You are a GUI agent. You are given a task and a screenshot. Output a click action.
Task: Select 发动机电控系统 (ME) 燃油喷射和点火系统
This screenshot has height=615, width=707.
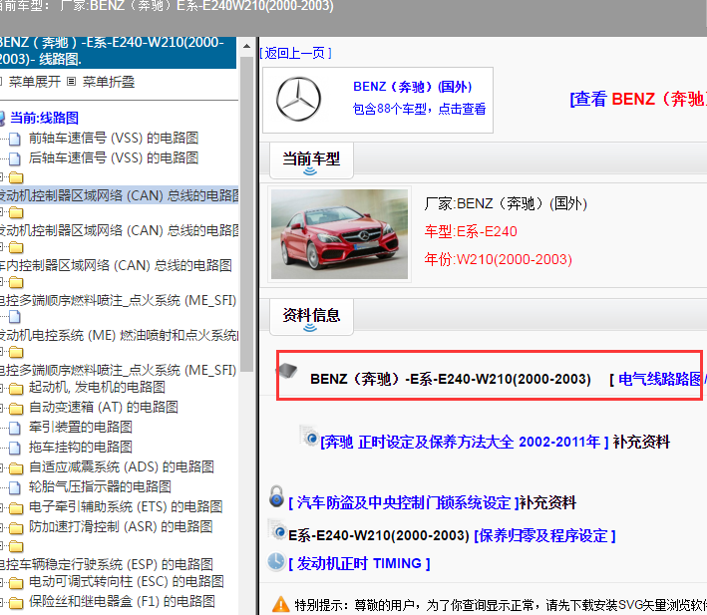(119, 335)
